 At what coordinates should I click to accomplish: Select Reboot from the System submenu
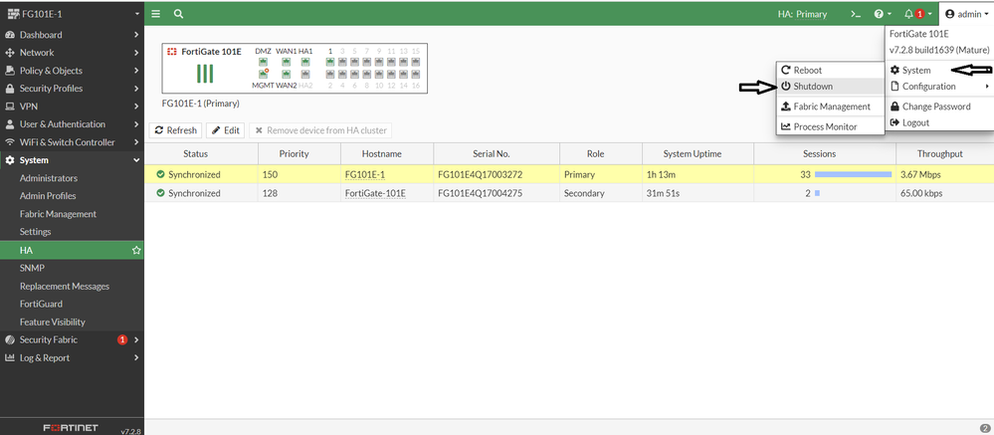(x=830, y=71)
